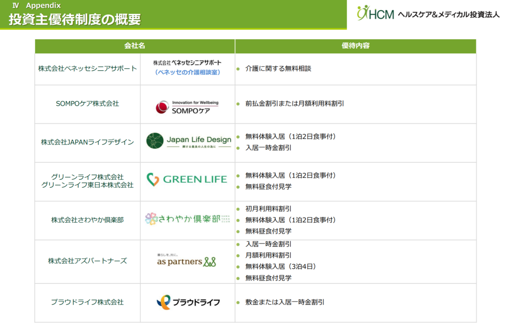505x324 pixels.
Task: Select 株式会社JAPANライフデザイン company name cell
Action: (x=88, y=142)
